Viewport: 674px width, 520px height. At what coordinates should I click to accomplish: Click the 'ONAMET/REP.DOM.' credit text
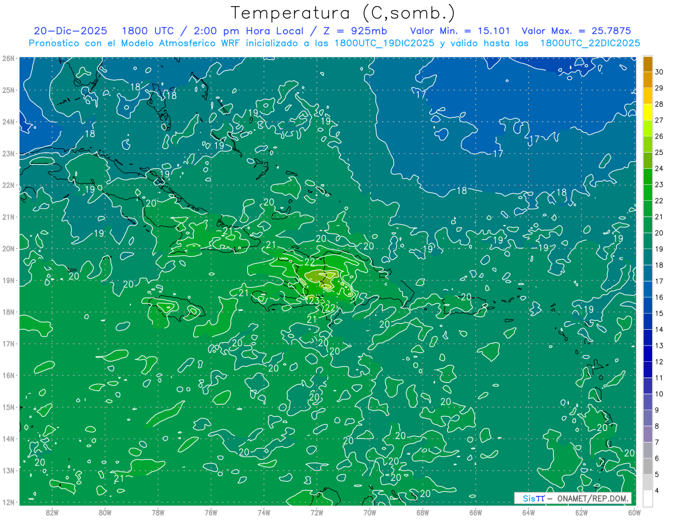[593, 498]
